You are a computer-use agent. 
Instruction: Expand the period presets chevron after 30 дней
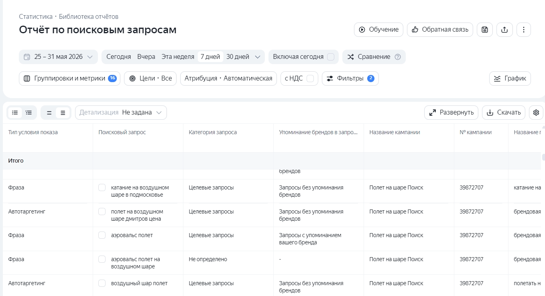tap(258, 57)
